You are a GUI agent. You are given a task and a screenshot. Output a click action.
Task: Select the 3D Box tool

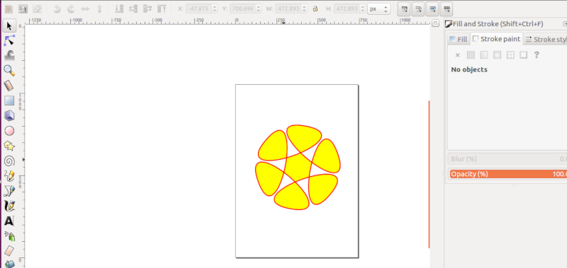point(9,115)
